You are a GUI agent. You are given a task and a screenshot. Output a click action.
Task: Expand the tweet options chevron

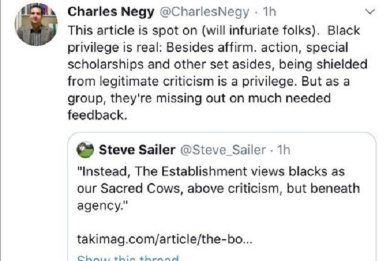coord(370,11)
